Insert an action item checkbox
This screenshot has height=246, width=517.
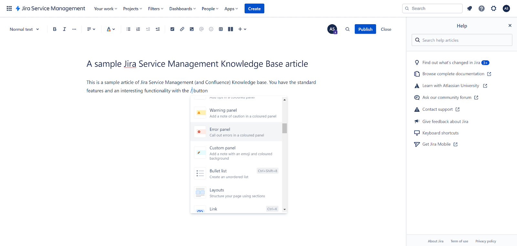(x=172, y=29)
